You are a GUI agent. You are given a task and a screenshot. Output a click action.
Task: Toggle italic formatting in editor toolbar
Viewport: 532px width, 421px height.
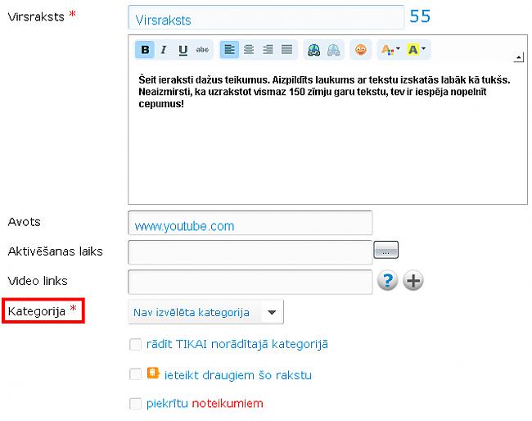[x=164, y=50]
